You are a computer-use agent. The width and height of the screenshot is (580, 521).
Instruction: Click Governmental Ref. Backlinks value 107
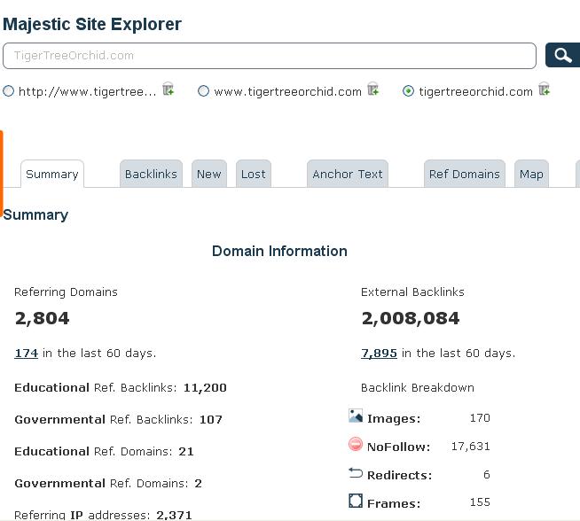[211, 419]
